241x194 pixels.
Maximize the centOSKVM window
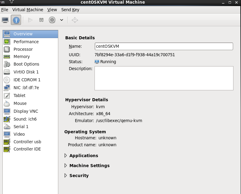point(230,2)
